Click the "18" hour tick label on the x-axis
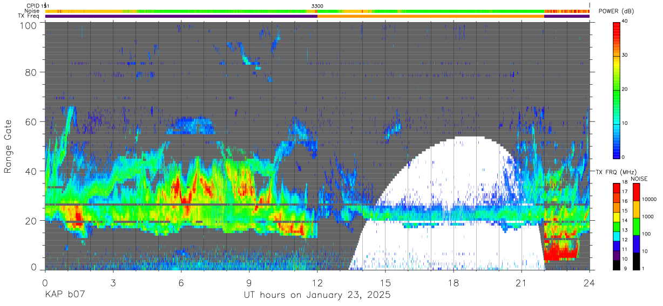The width and height of the screenshot is (663, 306). (454, 283)
